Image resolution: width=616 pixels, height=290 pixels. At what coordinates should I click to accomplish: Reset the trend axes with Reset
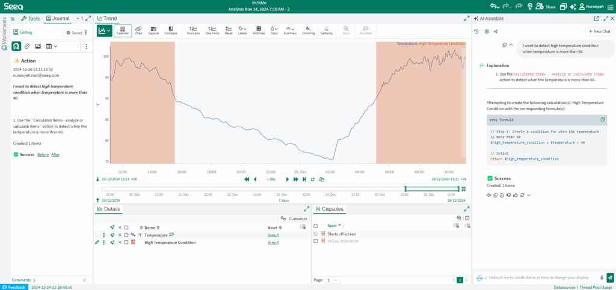[x=229, y=31]
